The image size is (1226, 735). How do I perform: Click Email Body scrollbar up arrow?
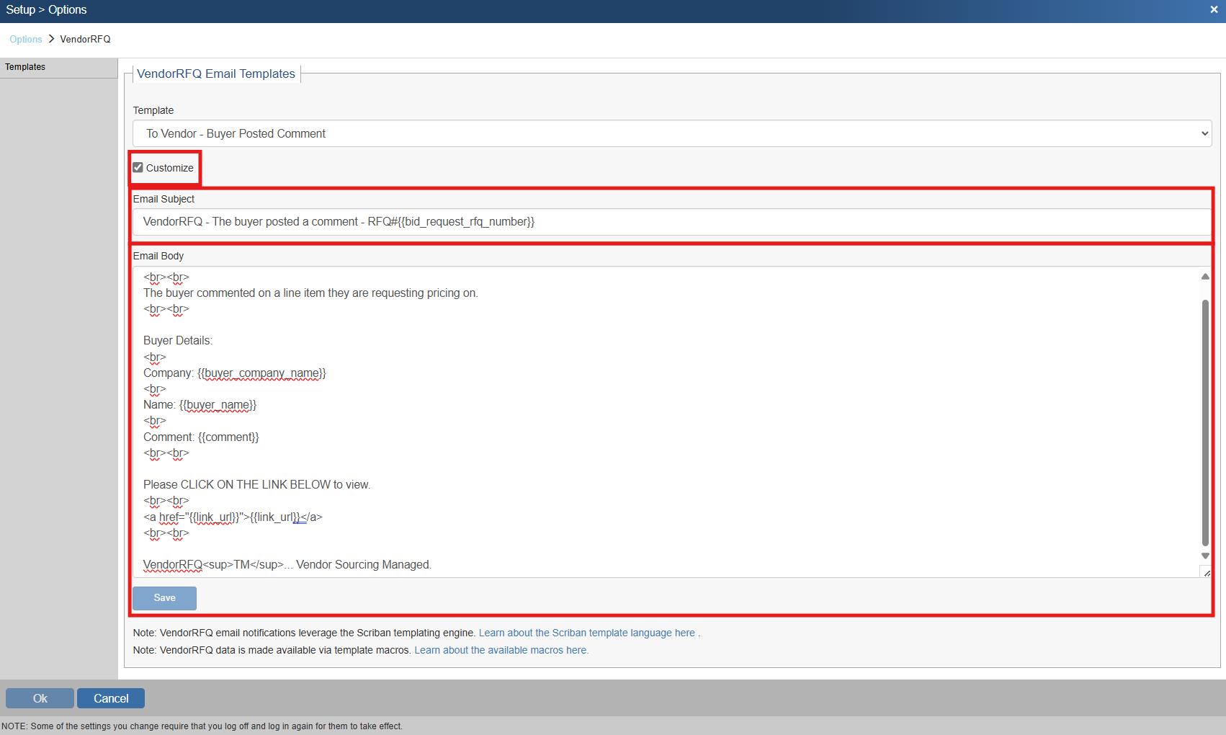tap(1205, 277)
